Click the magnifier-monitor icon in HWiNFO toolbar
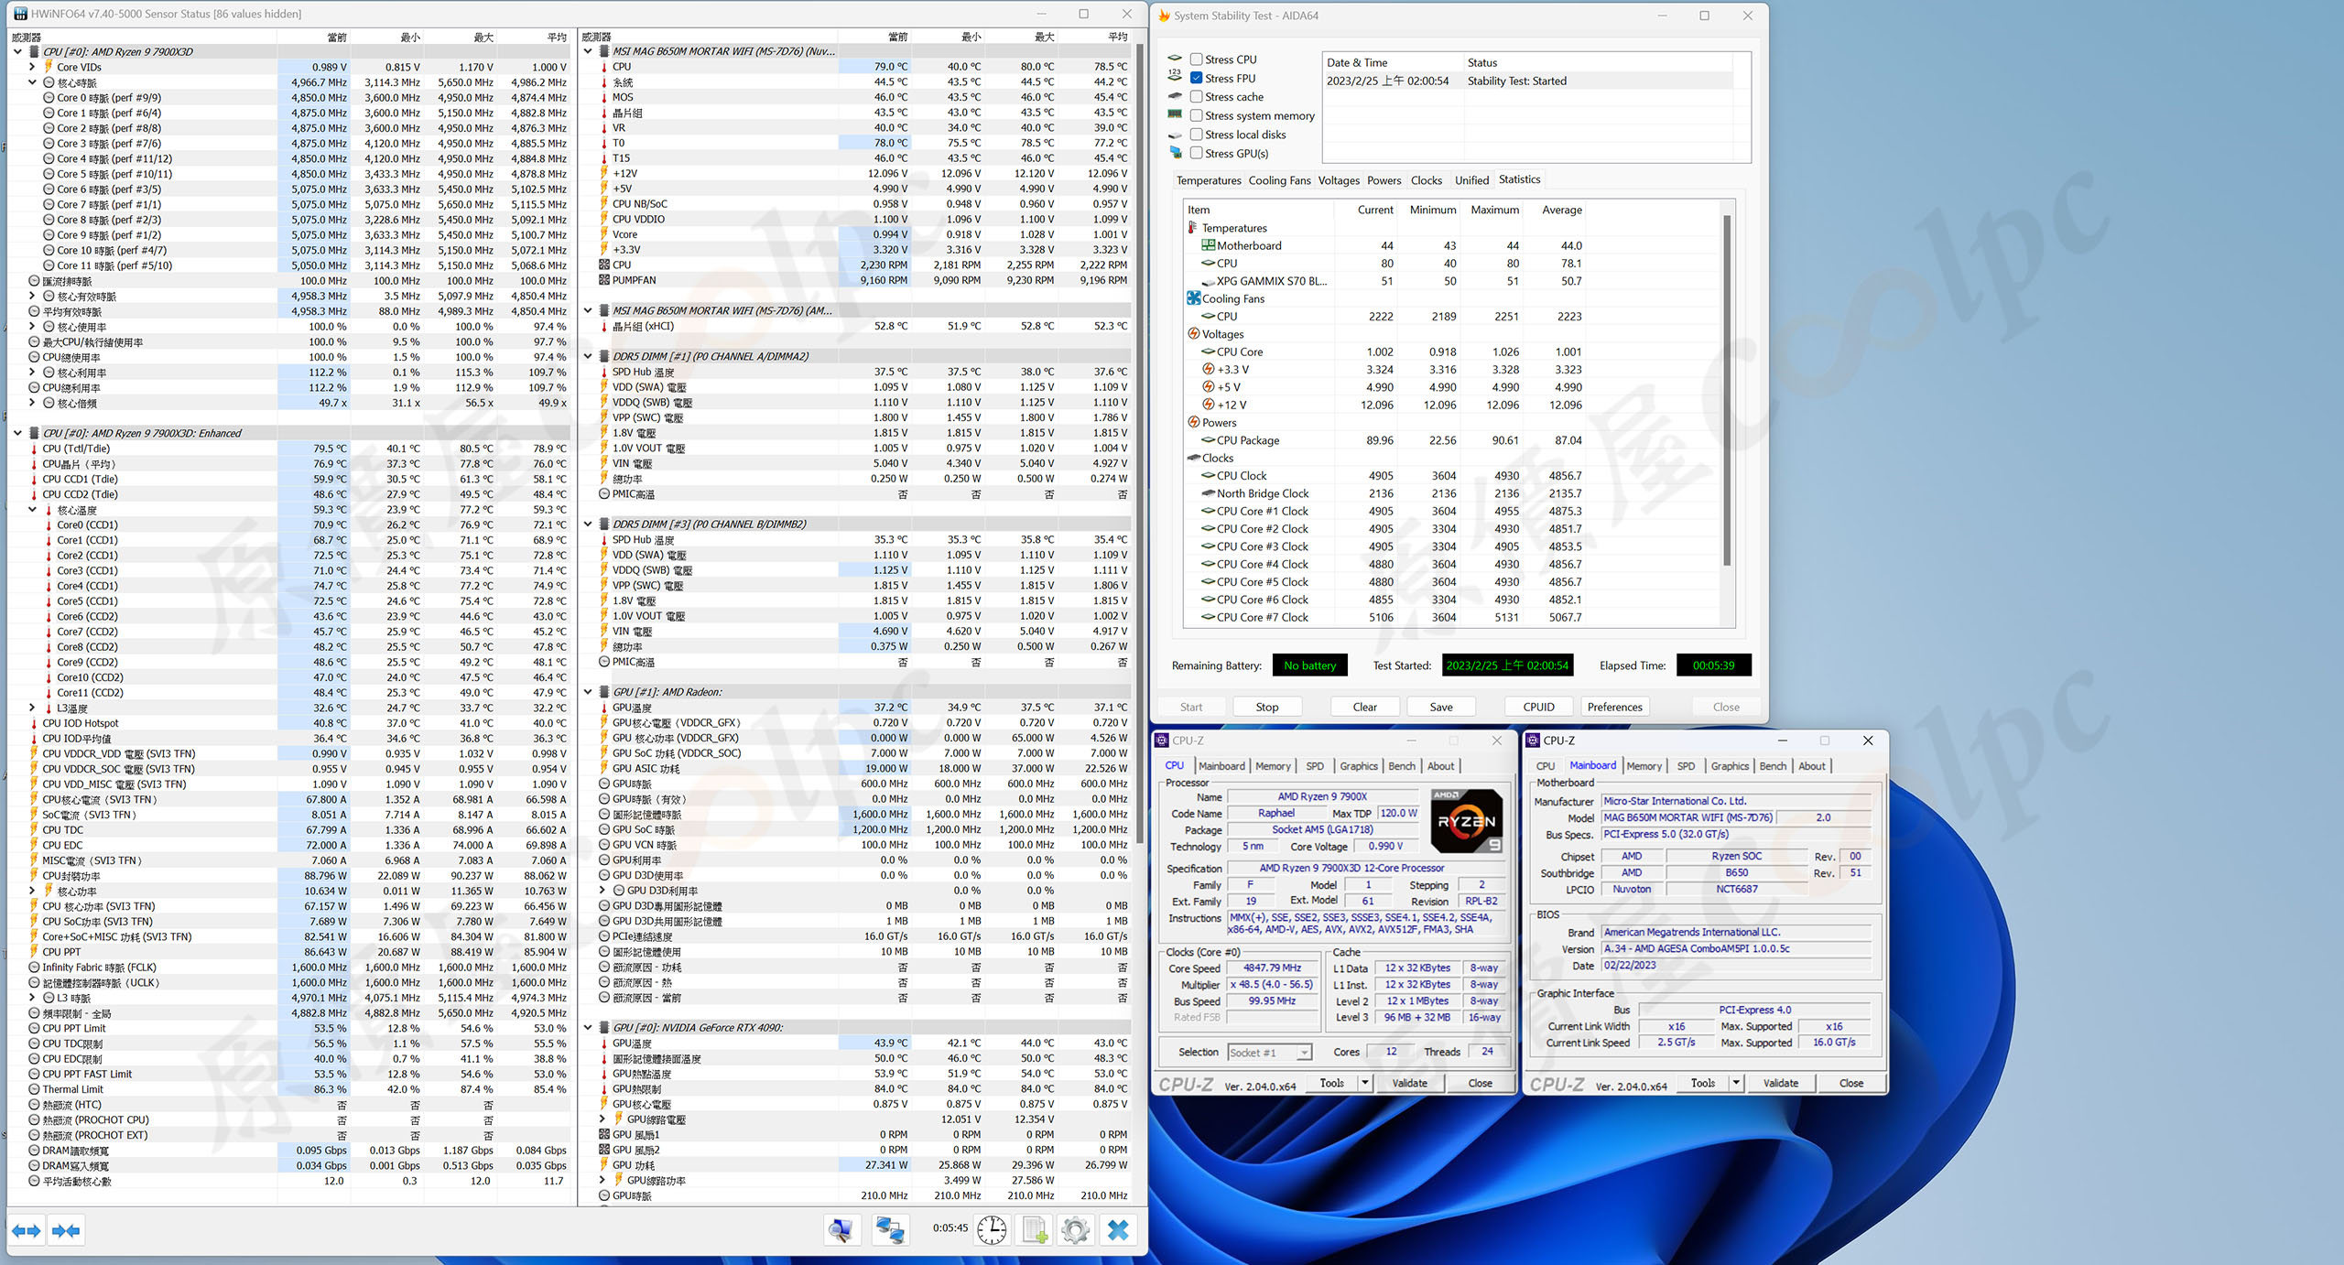 pyautogui.click(x=841, y=1229)
